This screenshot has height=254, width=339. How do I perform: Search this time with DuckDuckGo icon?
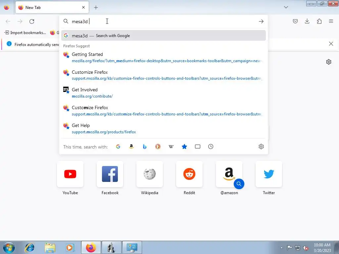(x=158, y=147)
